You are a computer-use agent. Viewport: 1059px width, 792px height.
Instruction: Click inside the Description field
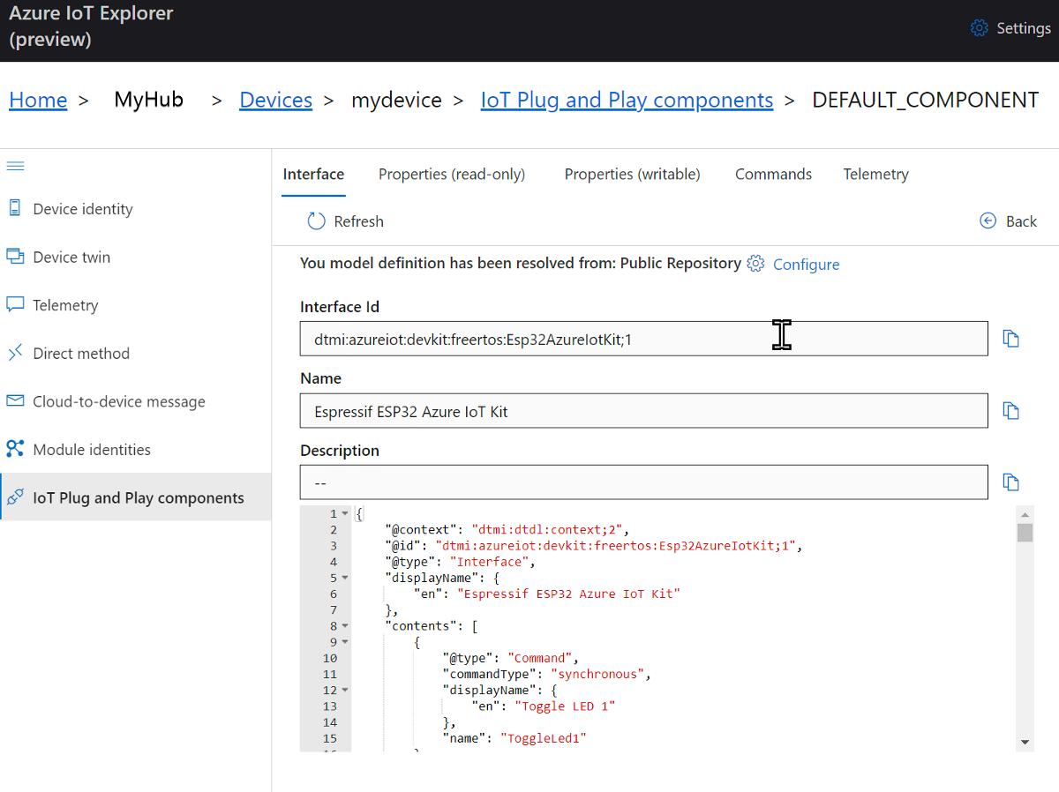642,482
